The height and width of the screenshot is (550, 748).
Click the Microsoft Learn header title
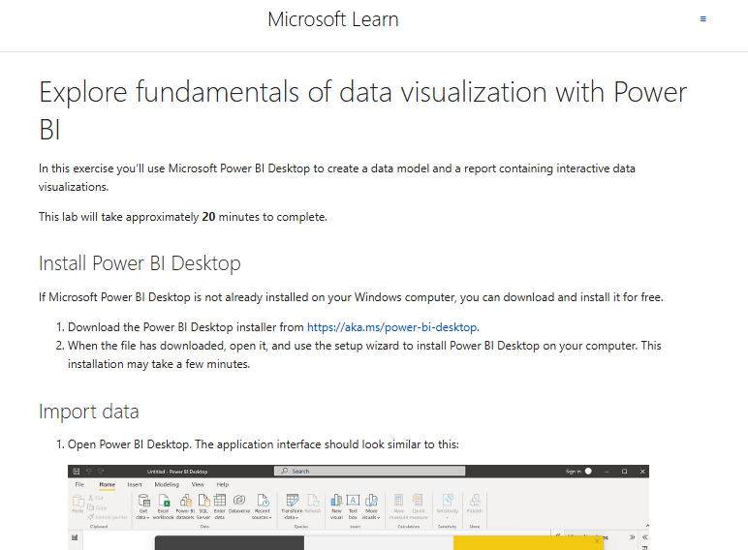click(x=333, y=19)
